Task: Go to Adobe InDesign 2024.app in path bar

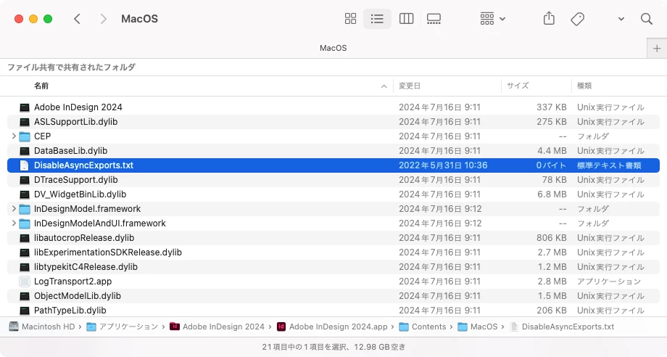Action: pyautogui.click(x=332, y=327)
